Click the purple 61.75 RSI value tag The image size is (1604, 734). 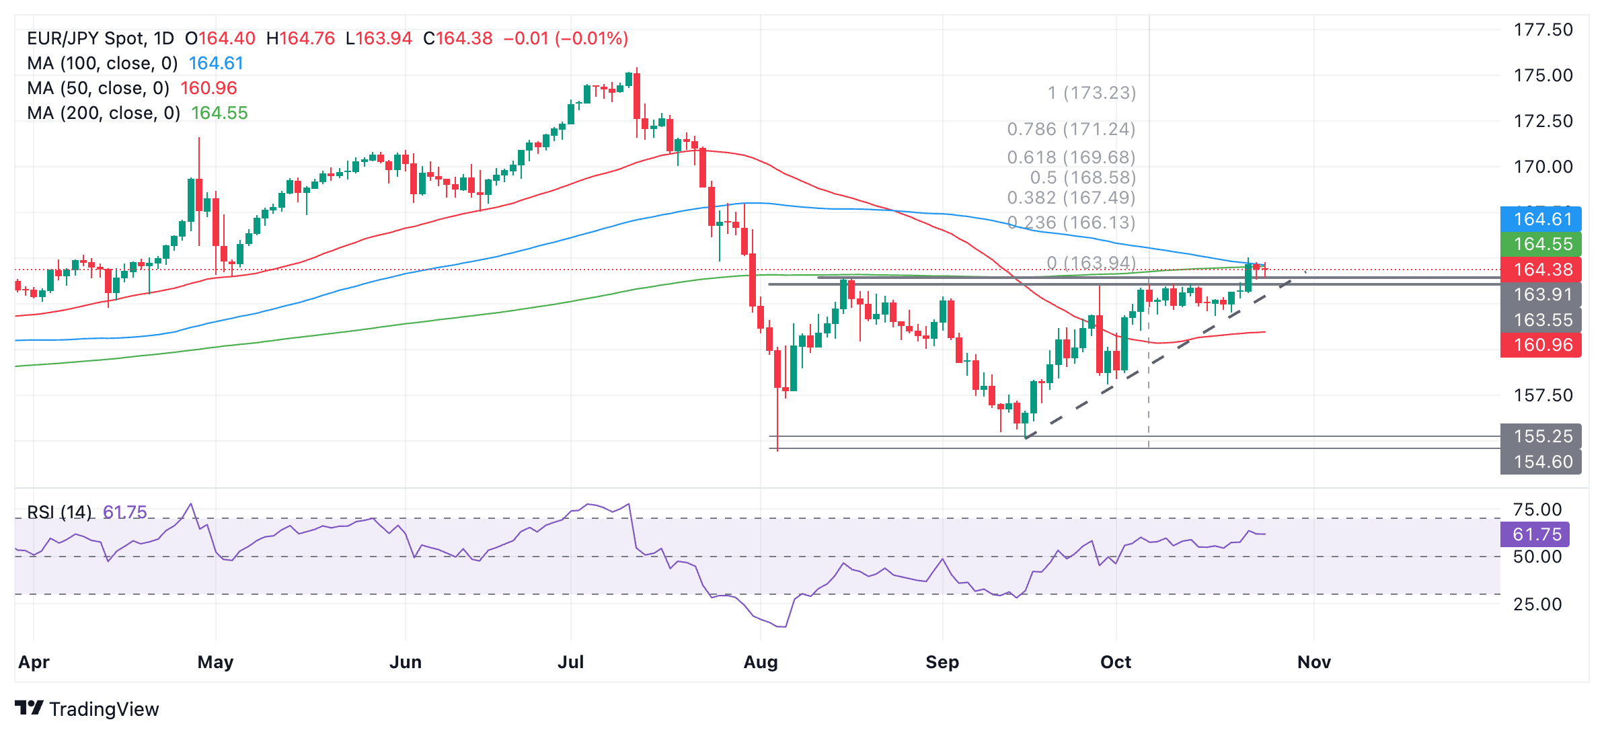point(1536,534)
